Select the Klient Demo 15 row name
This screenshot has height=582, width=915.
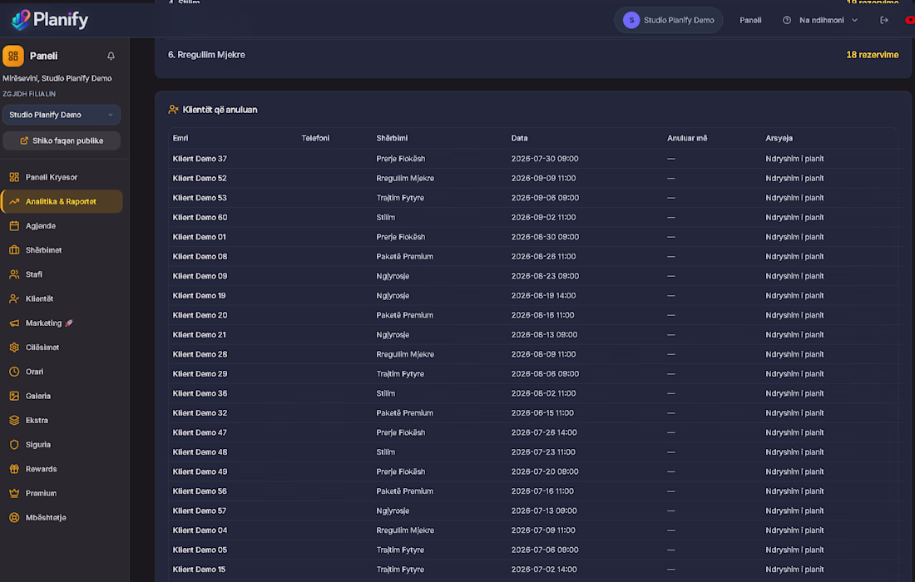click(x=199, y=570)
